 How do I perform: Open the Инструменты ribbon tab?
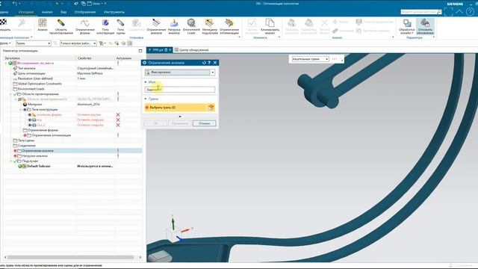(114, 12)
